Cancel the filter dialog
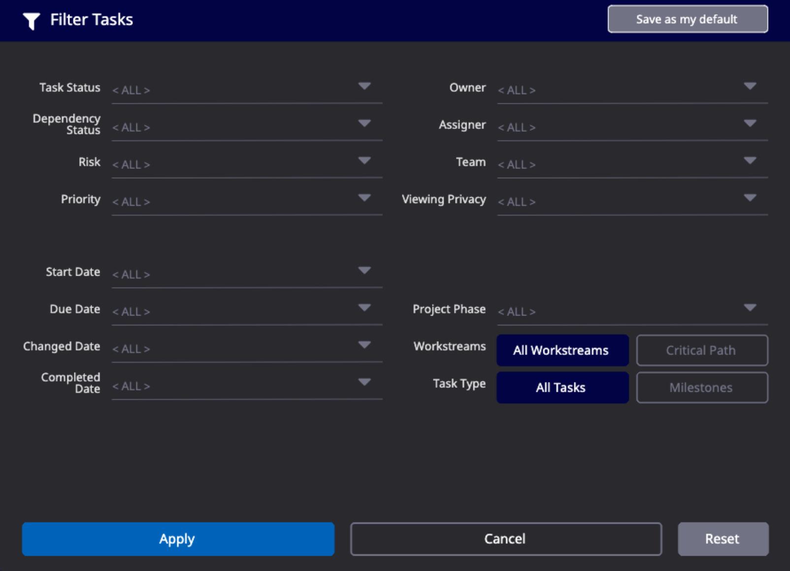This screenshot has height=571, width=790. (x=506, y=539)
